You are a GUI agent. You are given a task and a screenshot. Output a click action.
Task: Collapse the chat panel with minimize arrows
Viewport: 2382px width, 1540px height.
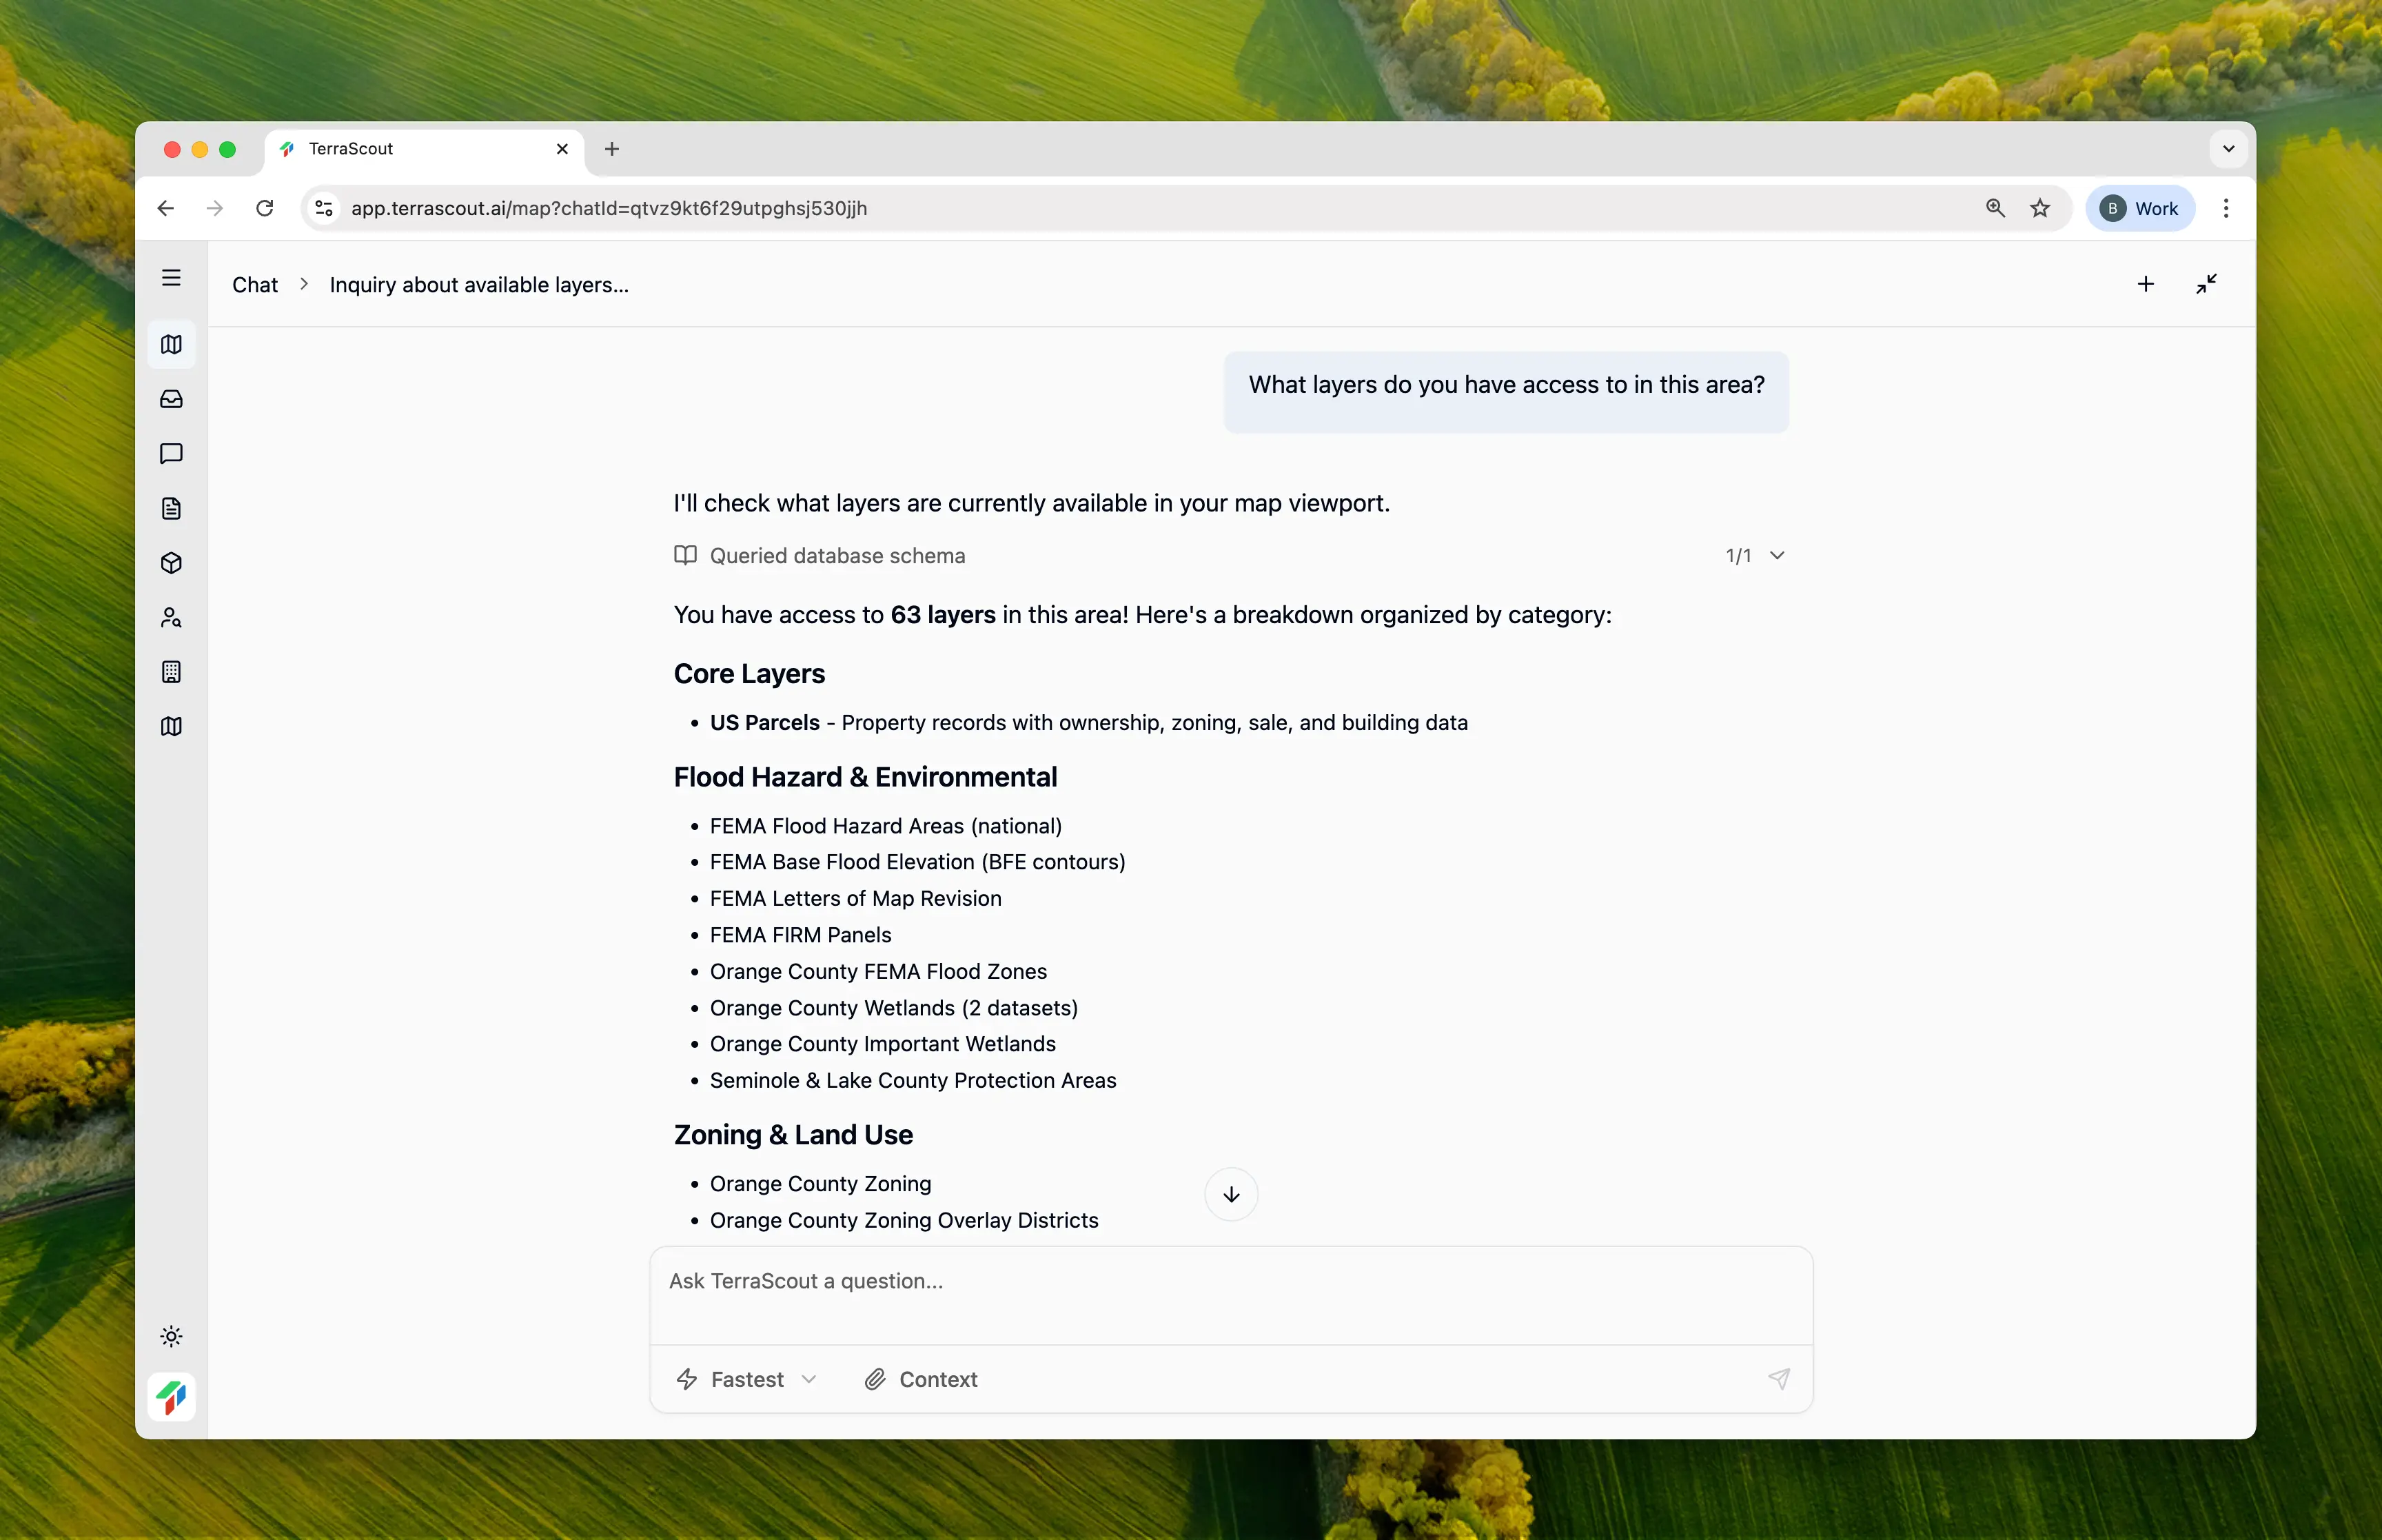(2206, 284)
